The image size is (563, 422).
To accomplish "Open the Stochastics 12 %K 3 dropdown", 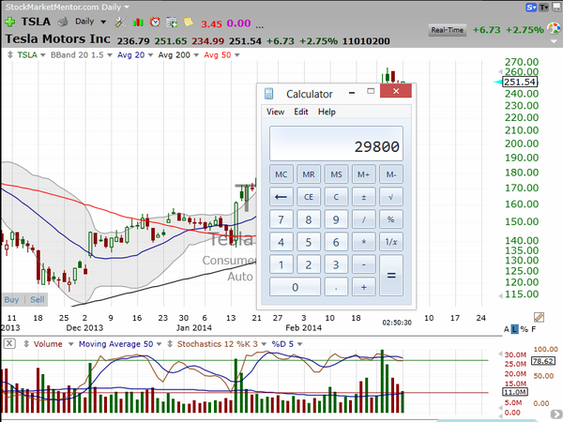I will click(264, 344).
